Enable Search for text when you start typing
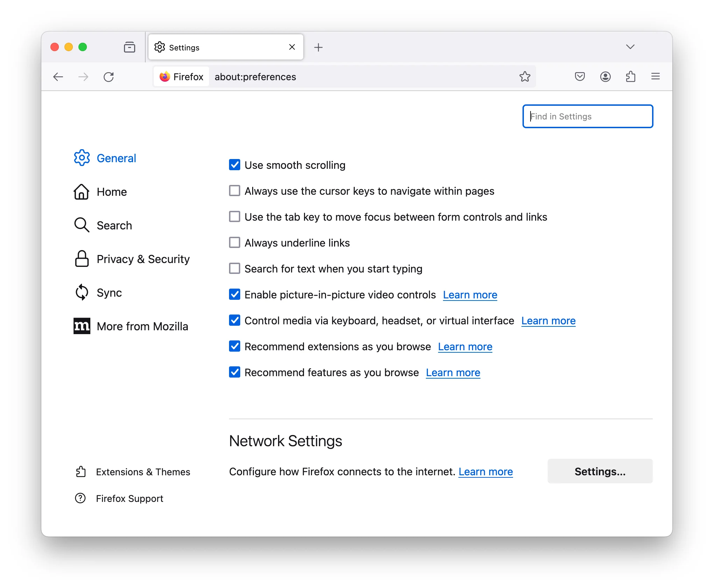The width and height of the screenshot is (713, 580). (234, 268)
